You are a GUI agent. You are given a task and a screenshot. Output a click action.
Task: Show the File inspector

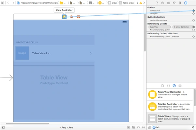(157, 3)
